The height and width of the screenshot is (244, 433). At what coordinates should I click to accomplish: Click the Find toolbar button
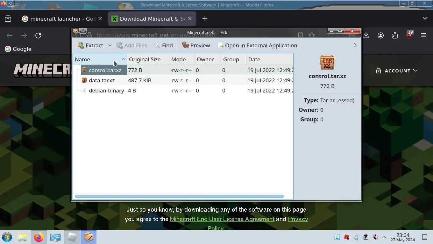click(164, 45)
